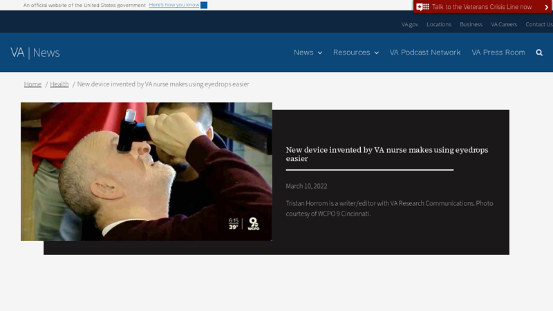553x311 pixels.
Task: Click the WCPO 9 logo in the photo
Action: coord(254,223)
